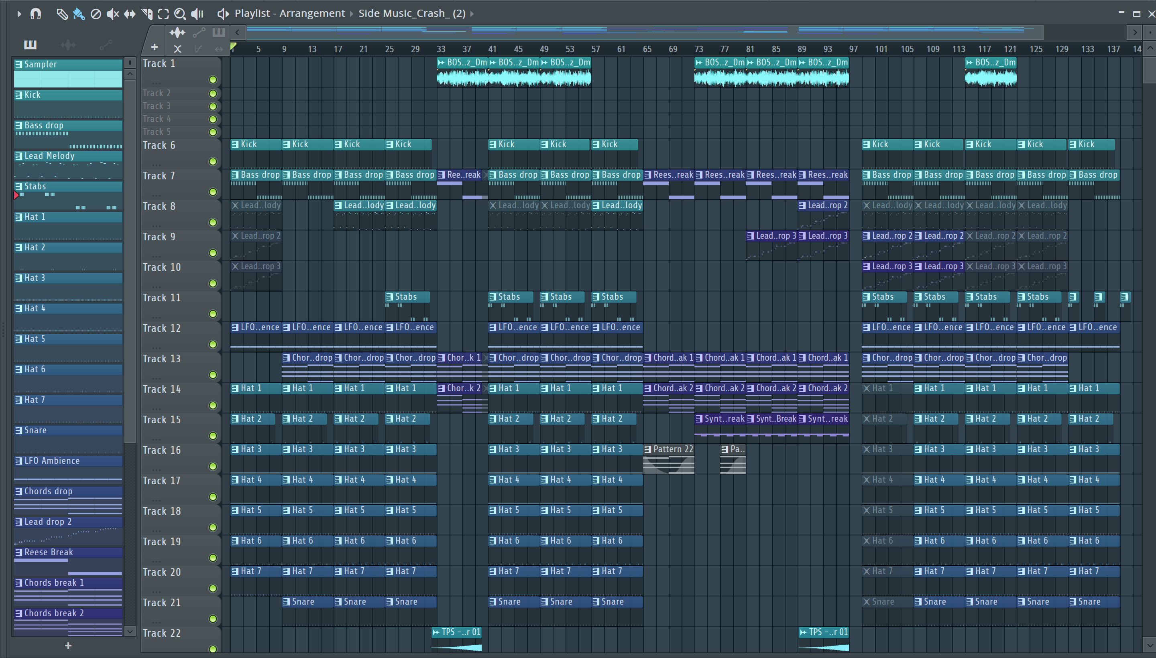Screen dimensions: 1156x658
Task: Click bar 65 on the timeline ruler
Action: click(647, 49)
